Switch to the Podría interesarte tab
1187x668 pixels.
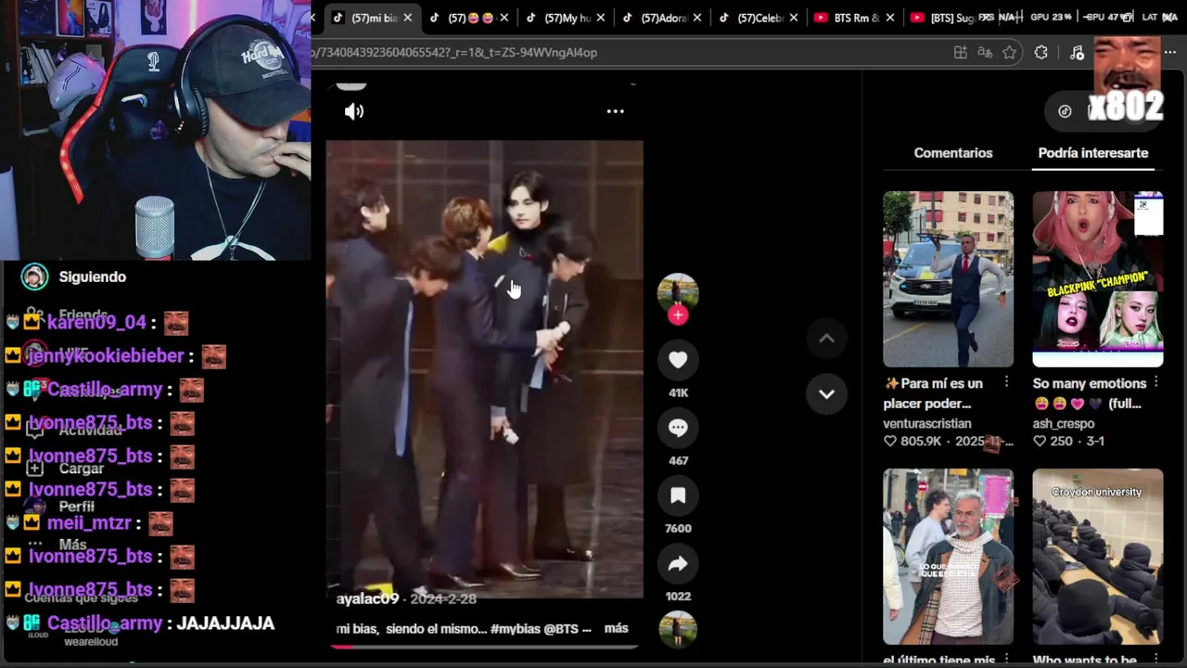[x=1093, y=153]
